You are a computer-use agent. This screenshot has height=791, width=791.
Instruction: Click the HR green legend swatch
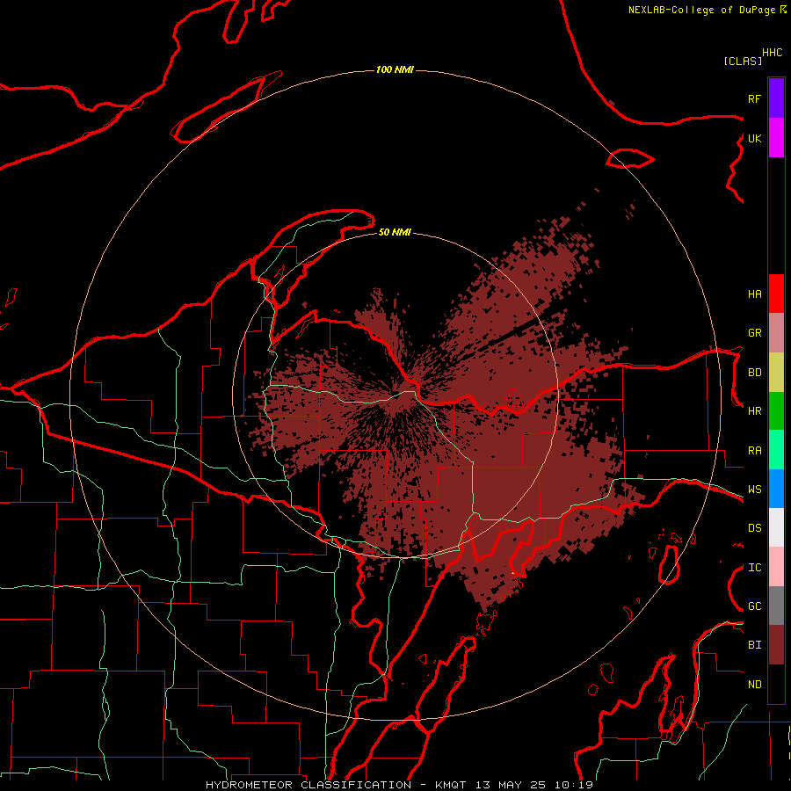776,410
